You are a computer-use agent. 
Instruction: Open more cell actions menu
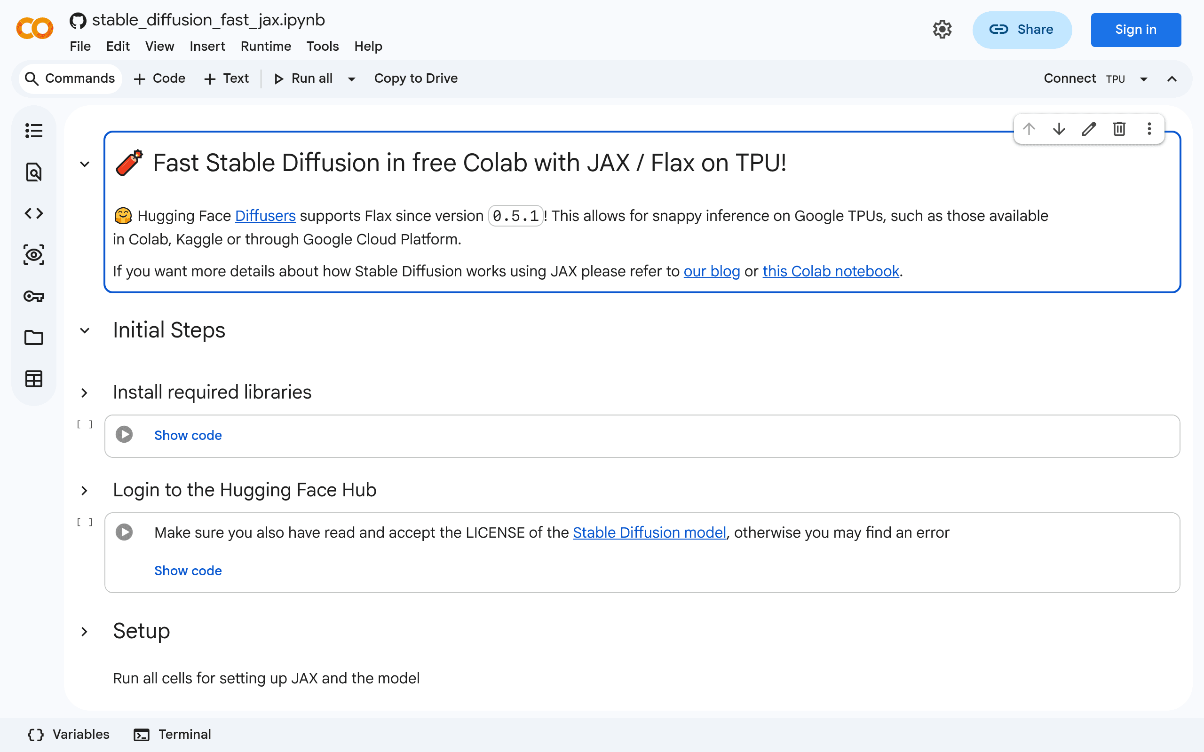1149,129
